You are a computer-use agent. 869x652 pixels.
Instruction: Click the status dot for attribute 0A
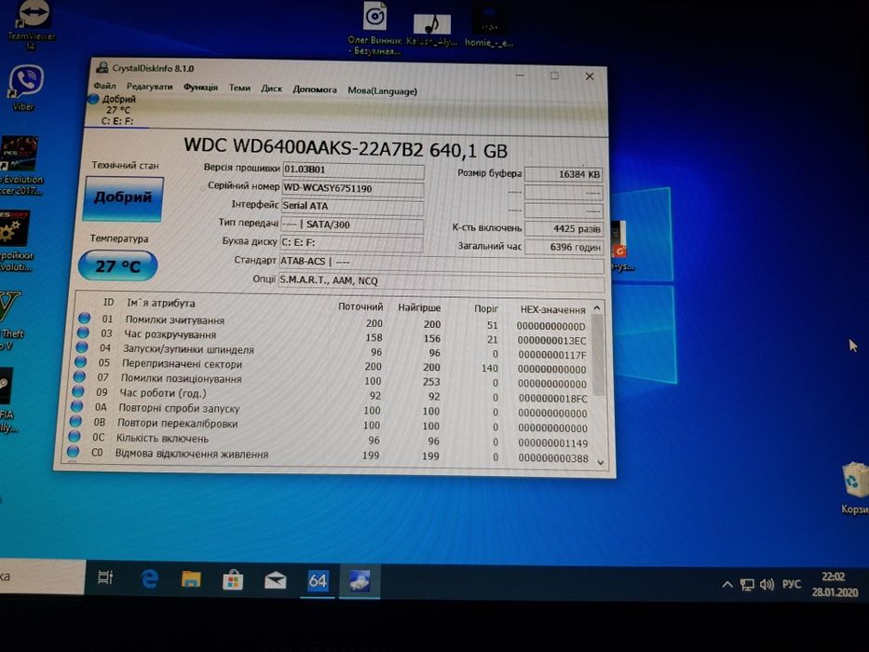(76, 406)
